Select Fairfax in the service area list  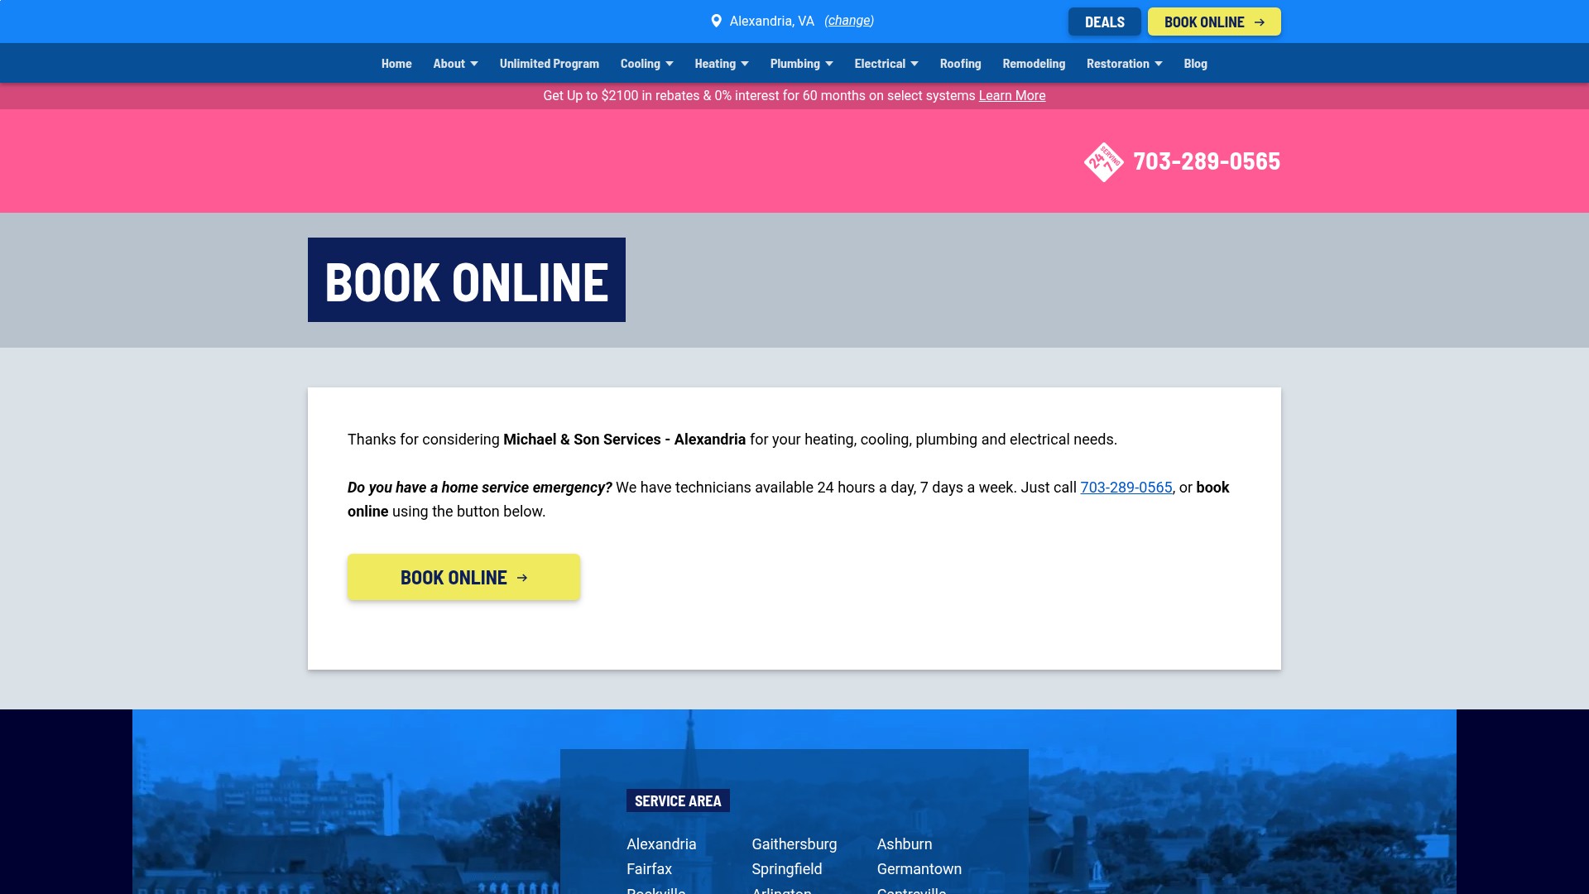pyautogui.click(x=649, y=869)
